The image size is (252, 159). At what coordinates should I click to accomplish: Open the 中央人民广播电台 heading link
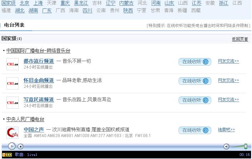[x=25, y=119]
